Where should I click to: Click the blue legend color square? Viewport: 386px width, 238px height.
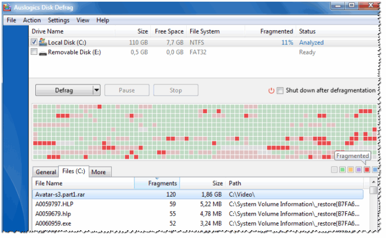[x=375, y=170]
